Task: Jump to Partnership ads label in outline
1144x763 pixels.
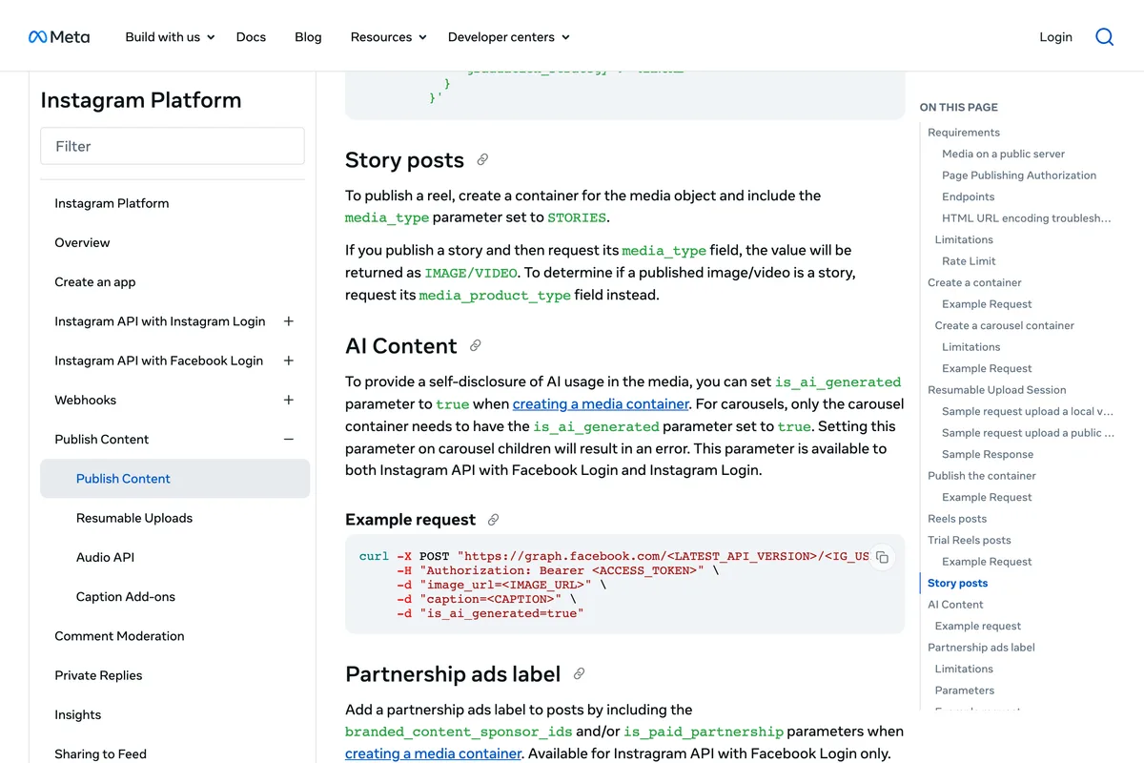Action: [x=981, y=648]
